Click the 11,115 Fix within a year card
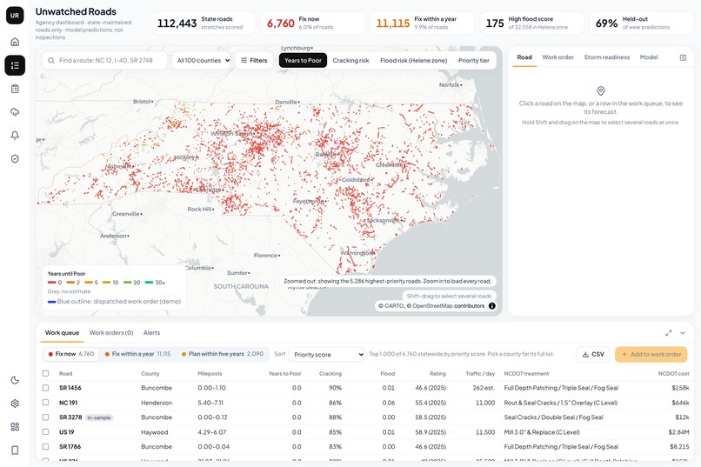 [422, 23]
